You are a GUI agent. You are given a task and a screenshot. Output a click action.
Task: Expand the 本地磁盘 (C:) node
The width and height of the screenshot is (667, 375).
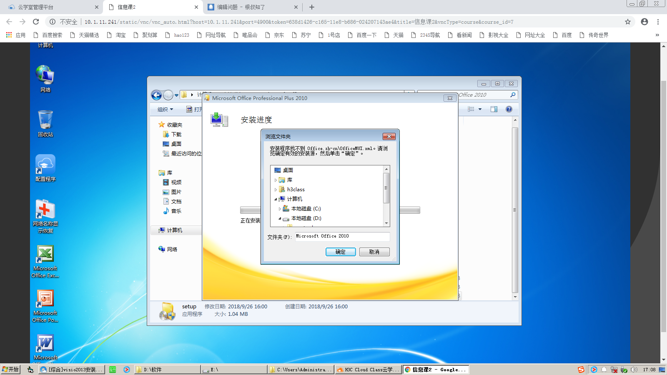point(280,209)
